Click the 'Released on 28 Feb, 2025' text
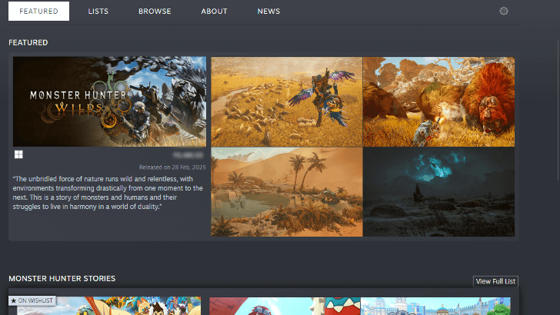The image size is (560, 315). tap(172, 167)
